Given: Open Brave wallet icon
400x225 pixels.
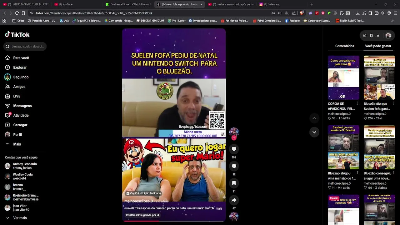Looking at the screenshot, I should (x=377, y=13).
